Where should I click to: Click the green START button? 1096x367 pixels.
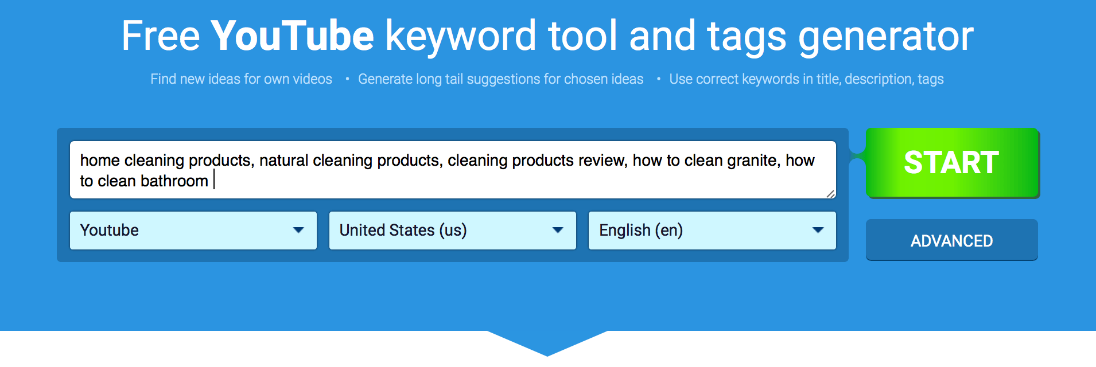click(x=952, y=163)
